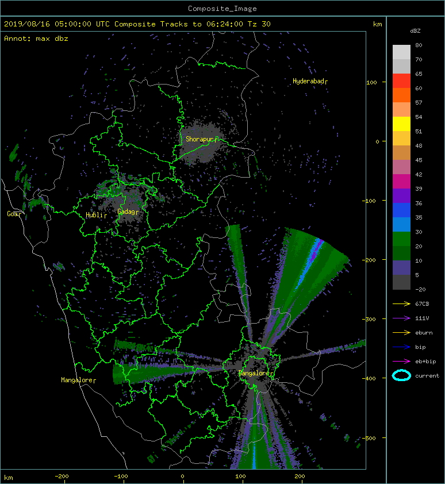
Task: Click the Gadag city label on map
Action: (128, 212)
